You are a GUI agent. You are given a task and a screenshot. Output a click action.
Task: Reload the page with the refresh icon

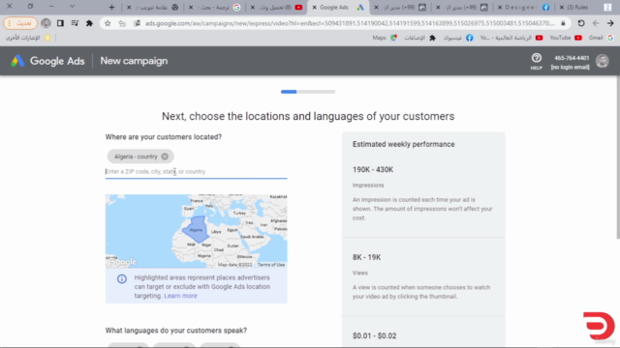581,23
